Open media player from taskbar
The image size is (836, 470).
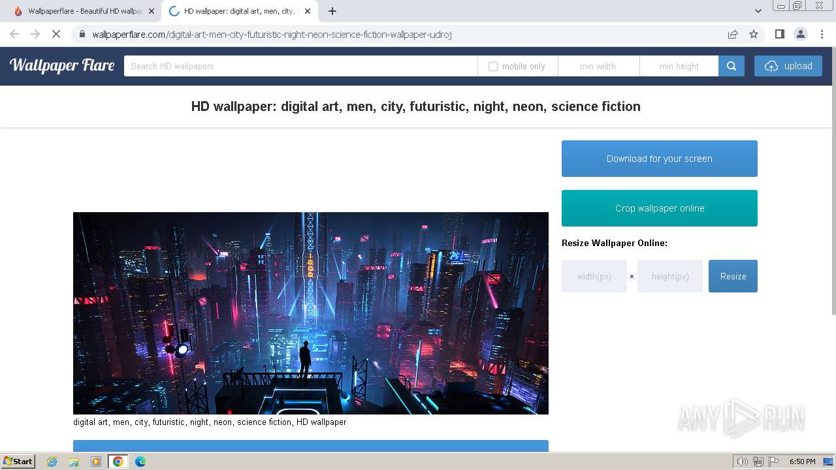pos(96,462)
